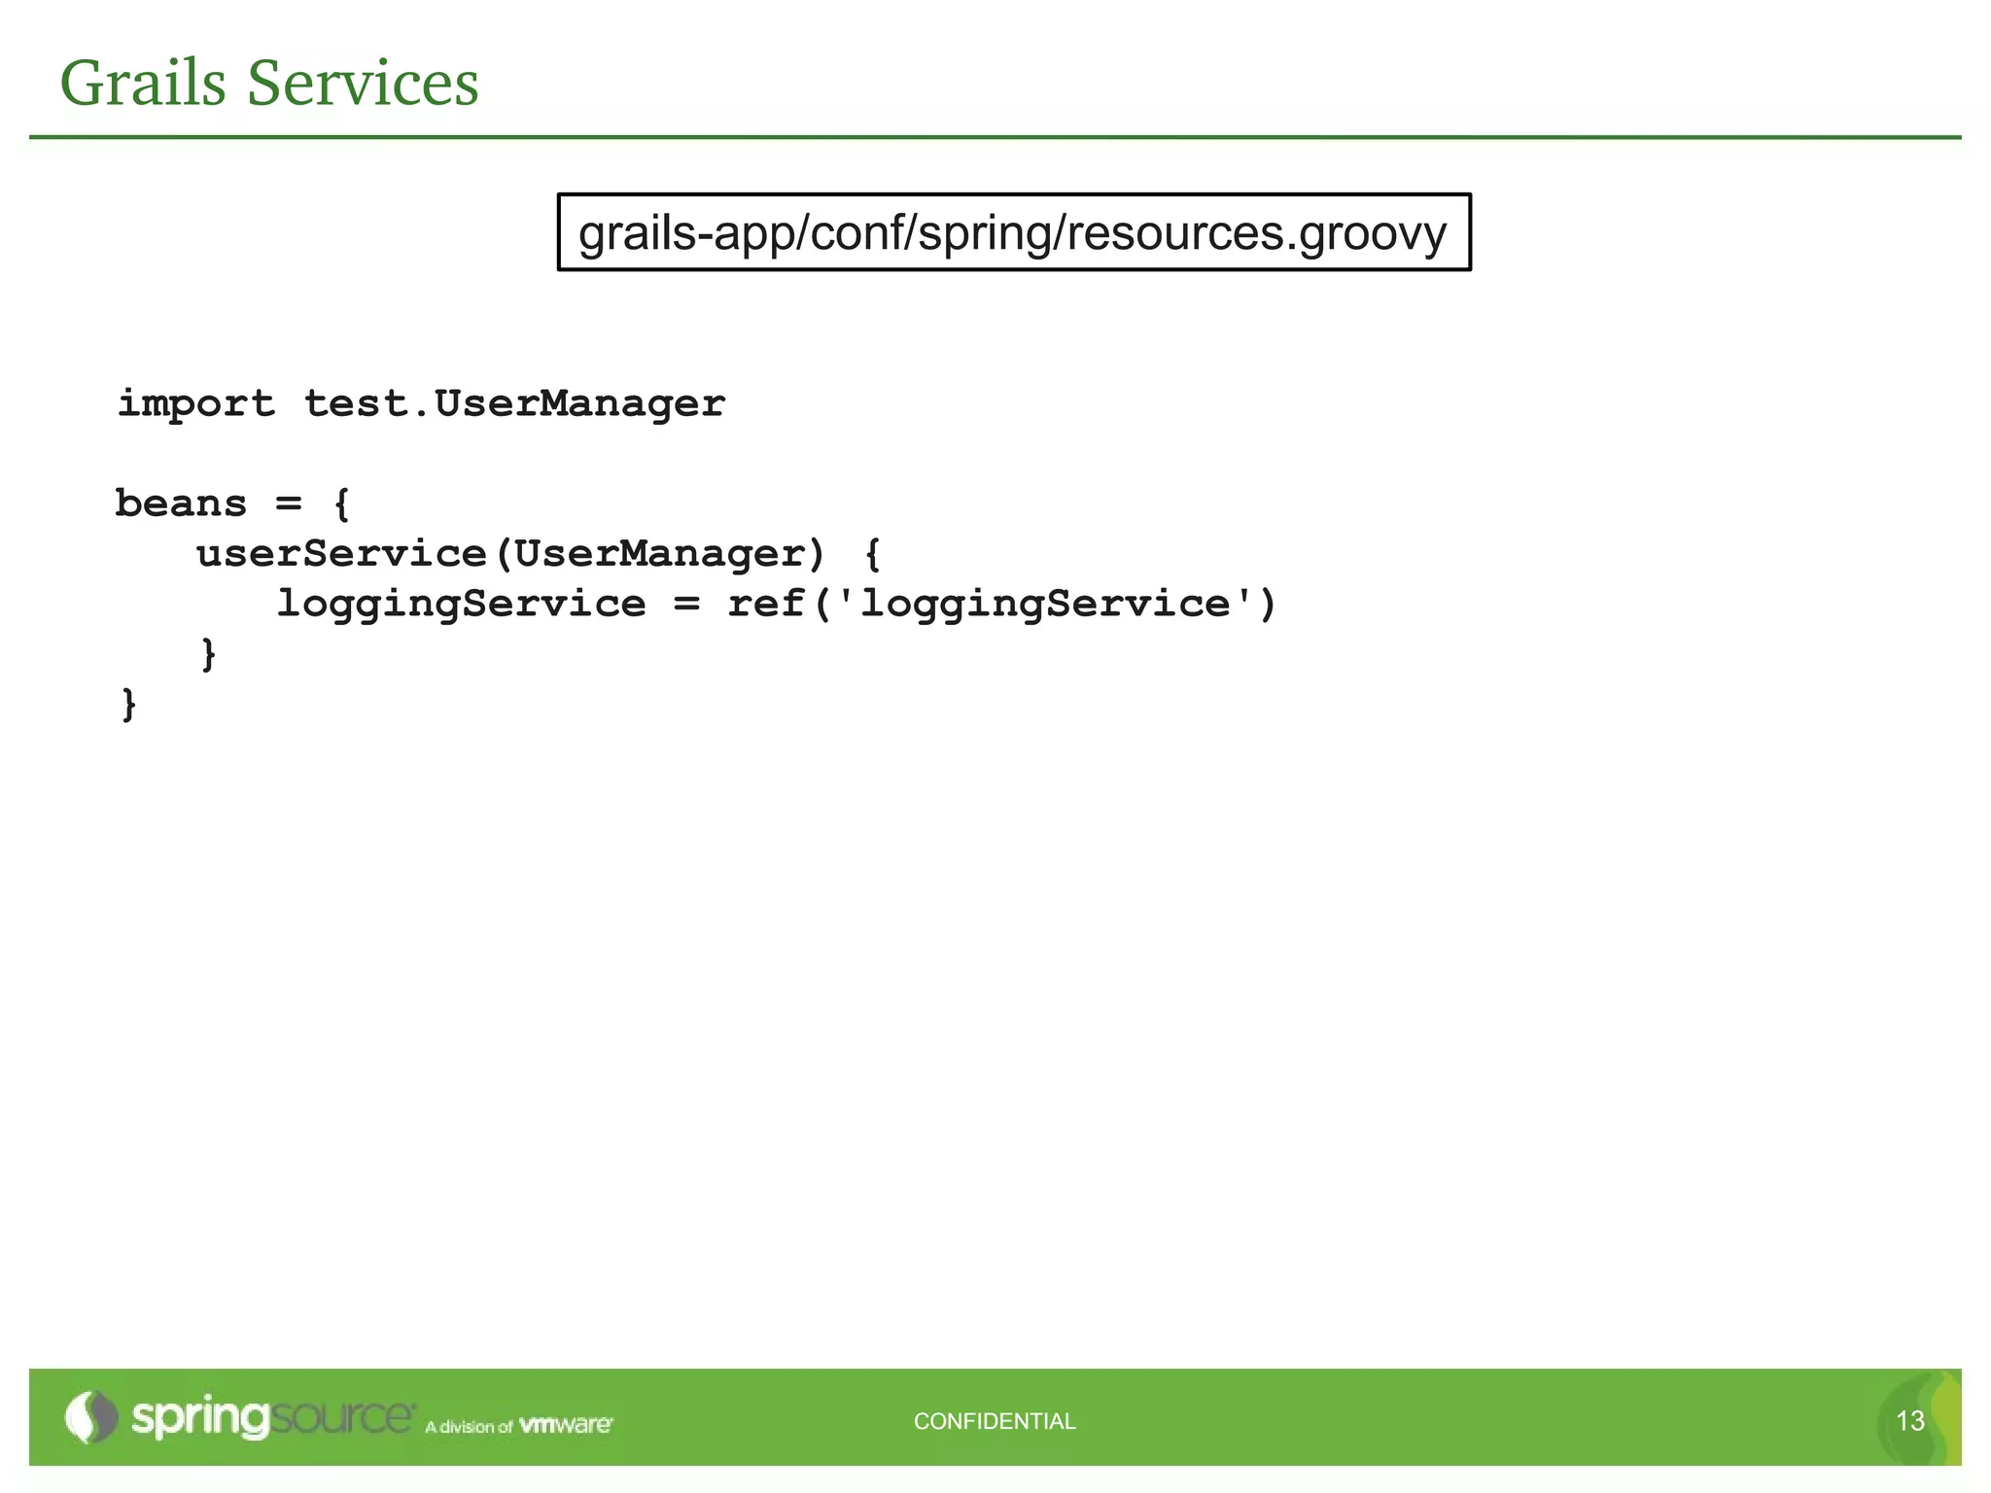1991x1493 pixels.
Task: Click the springsource wordmark in the footer
Action: [x=273, y=1418]
